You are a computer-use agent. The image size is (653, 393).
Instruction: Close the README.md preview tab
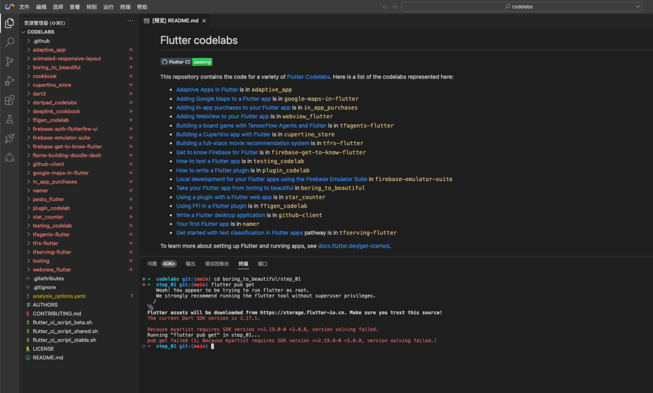pos(204,21)
